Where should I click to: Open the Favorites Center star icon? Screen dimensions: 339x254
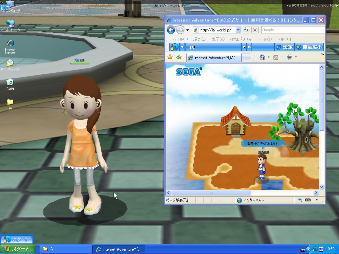click(x=170, y=57)
